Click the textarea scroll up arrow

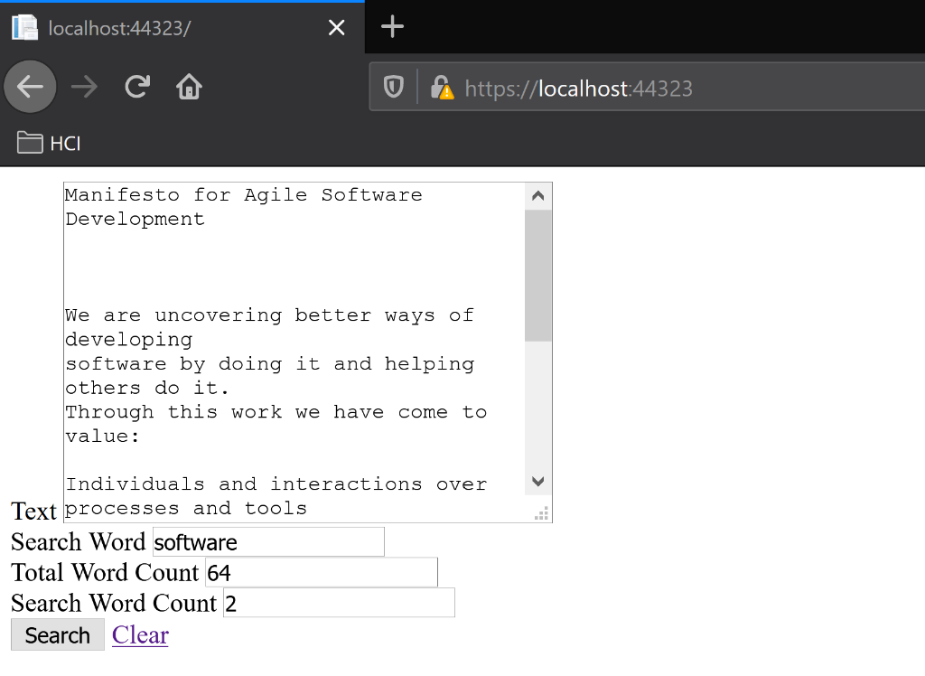tap(538, 196)
